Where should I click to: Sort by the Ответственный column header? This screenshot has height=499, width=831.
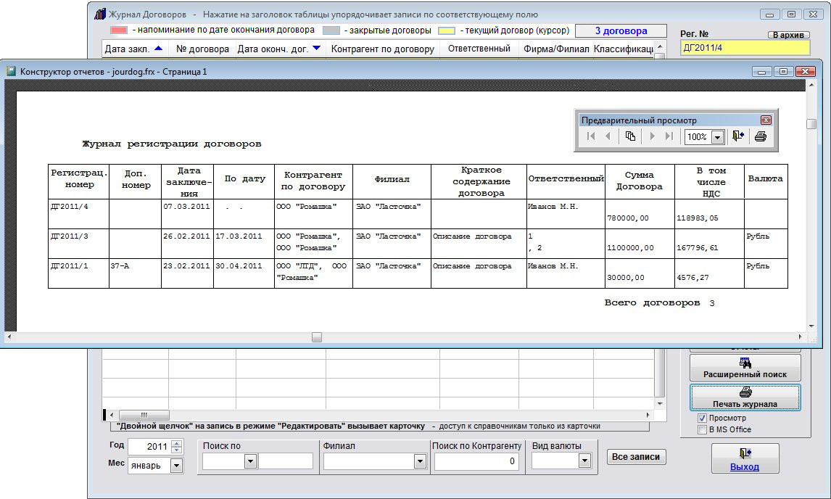[479, 49]
